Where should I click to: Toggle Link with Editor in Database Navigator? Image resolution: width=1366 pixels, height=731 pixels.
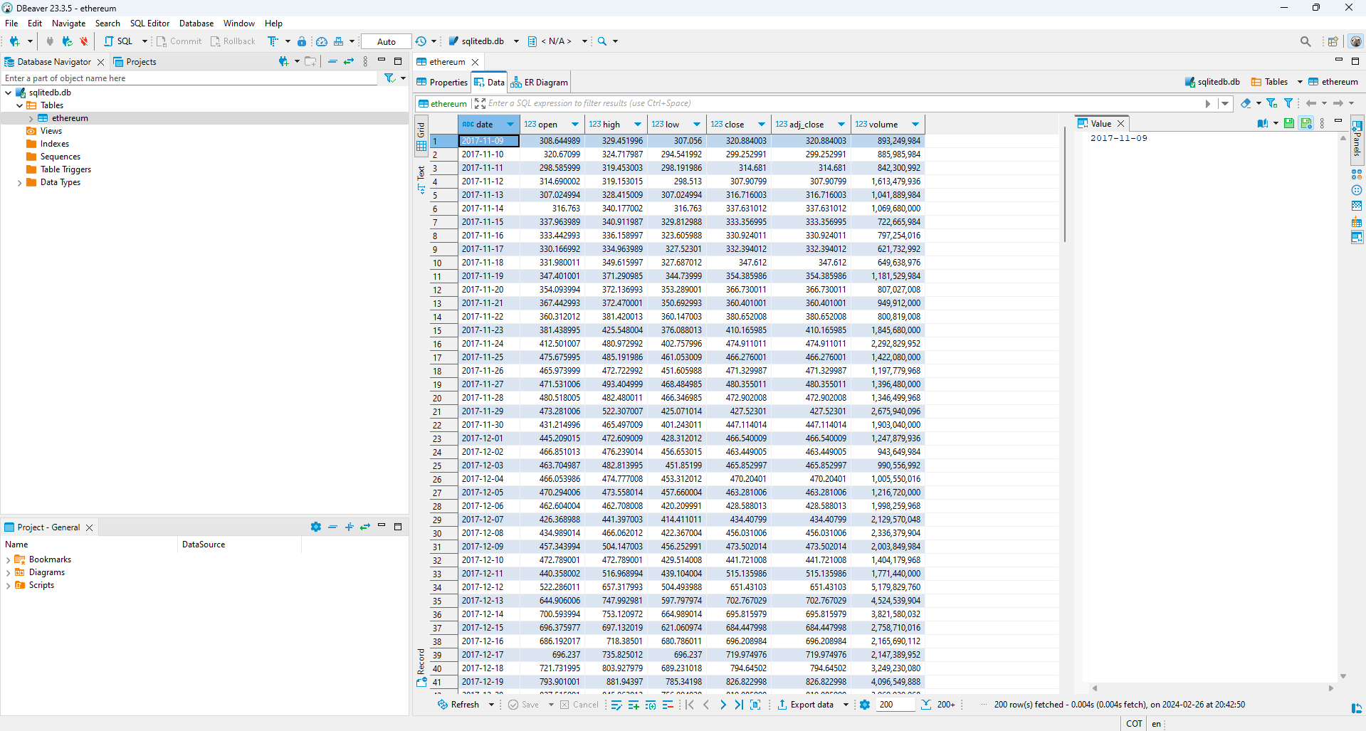coord(349,62)
